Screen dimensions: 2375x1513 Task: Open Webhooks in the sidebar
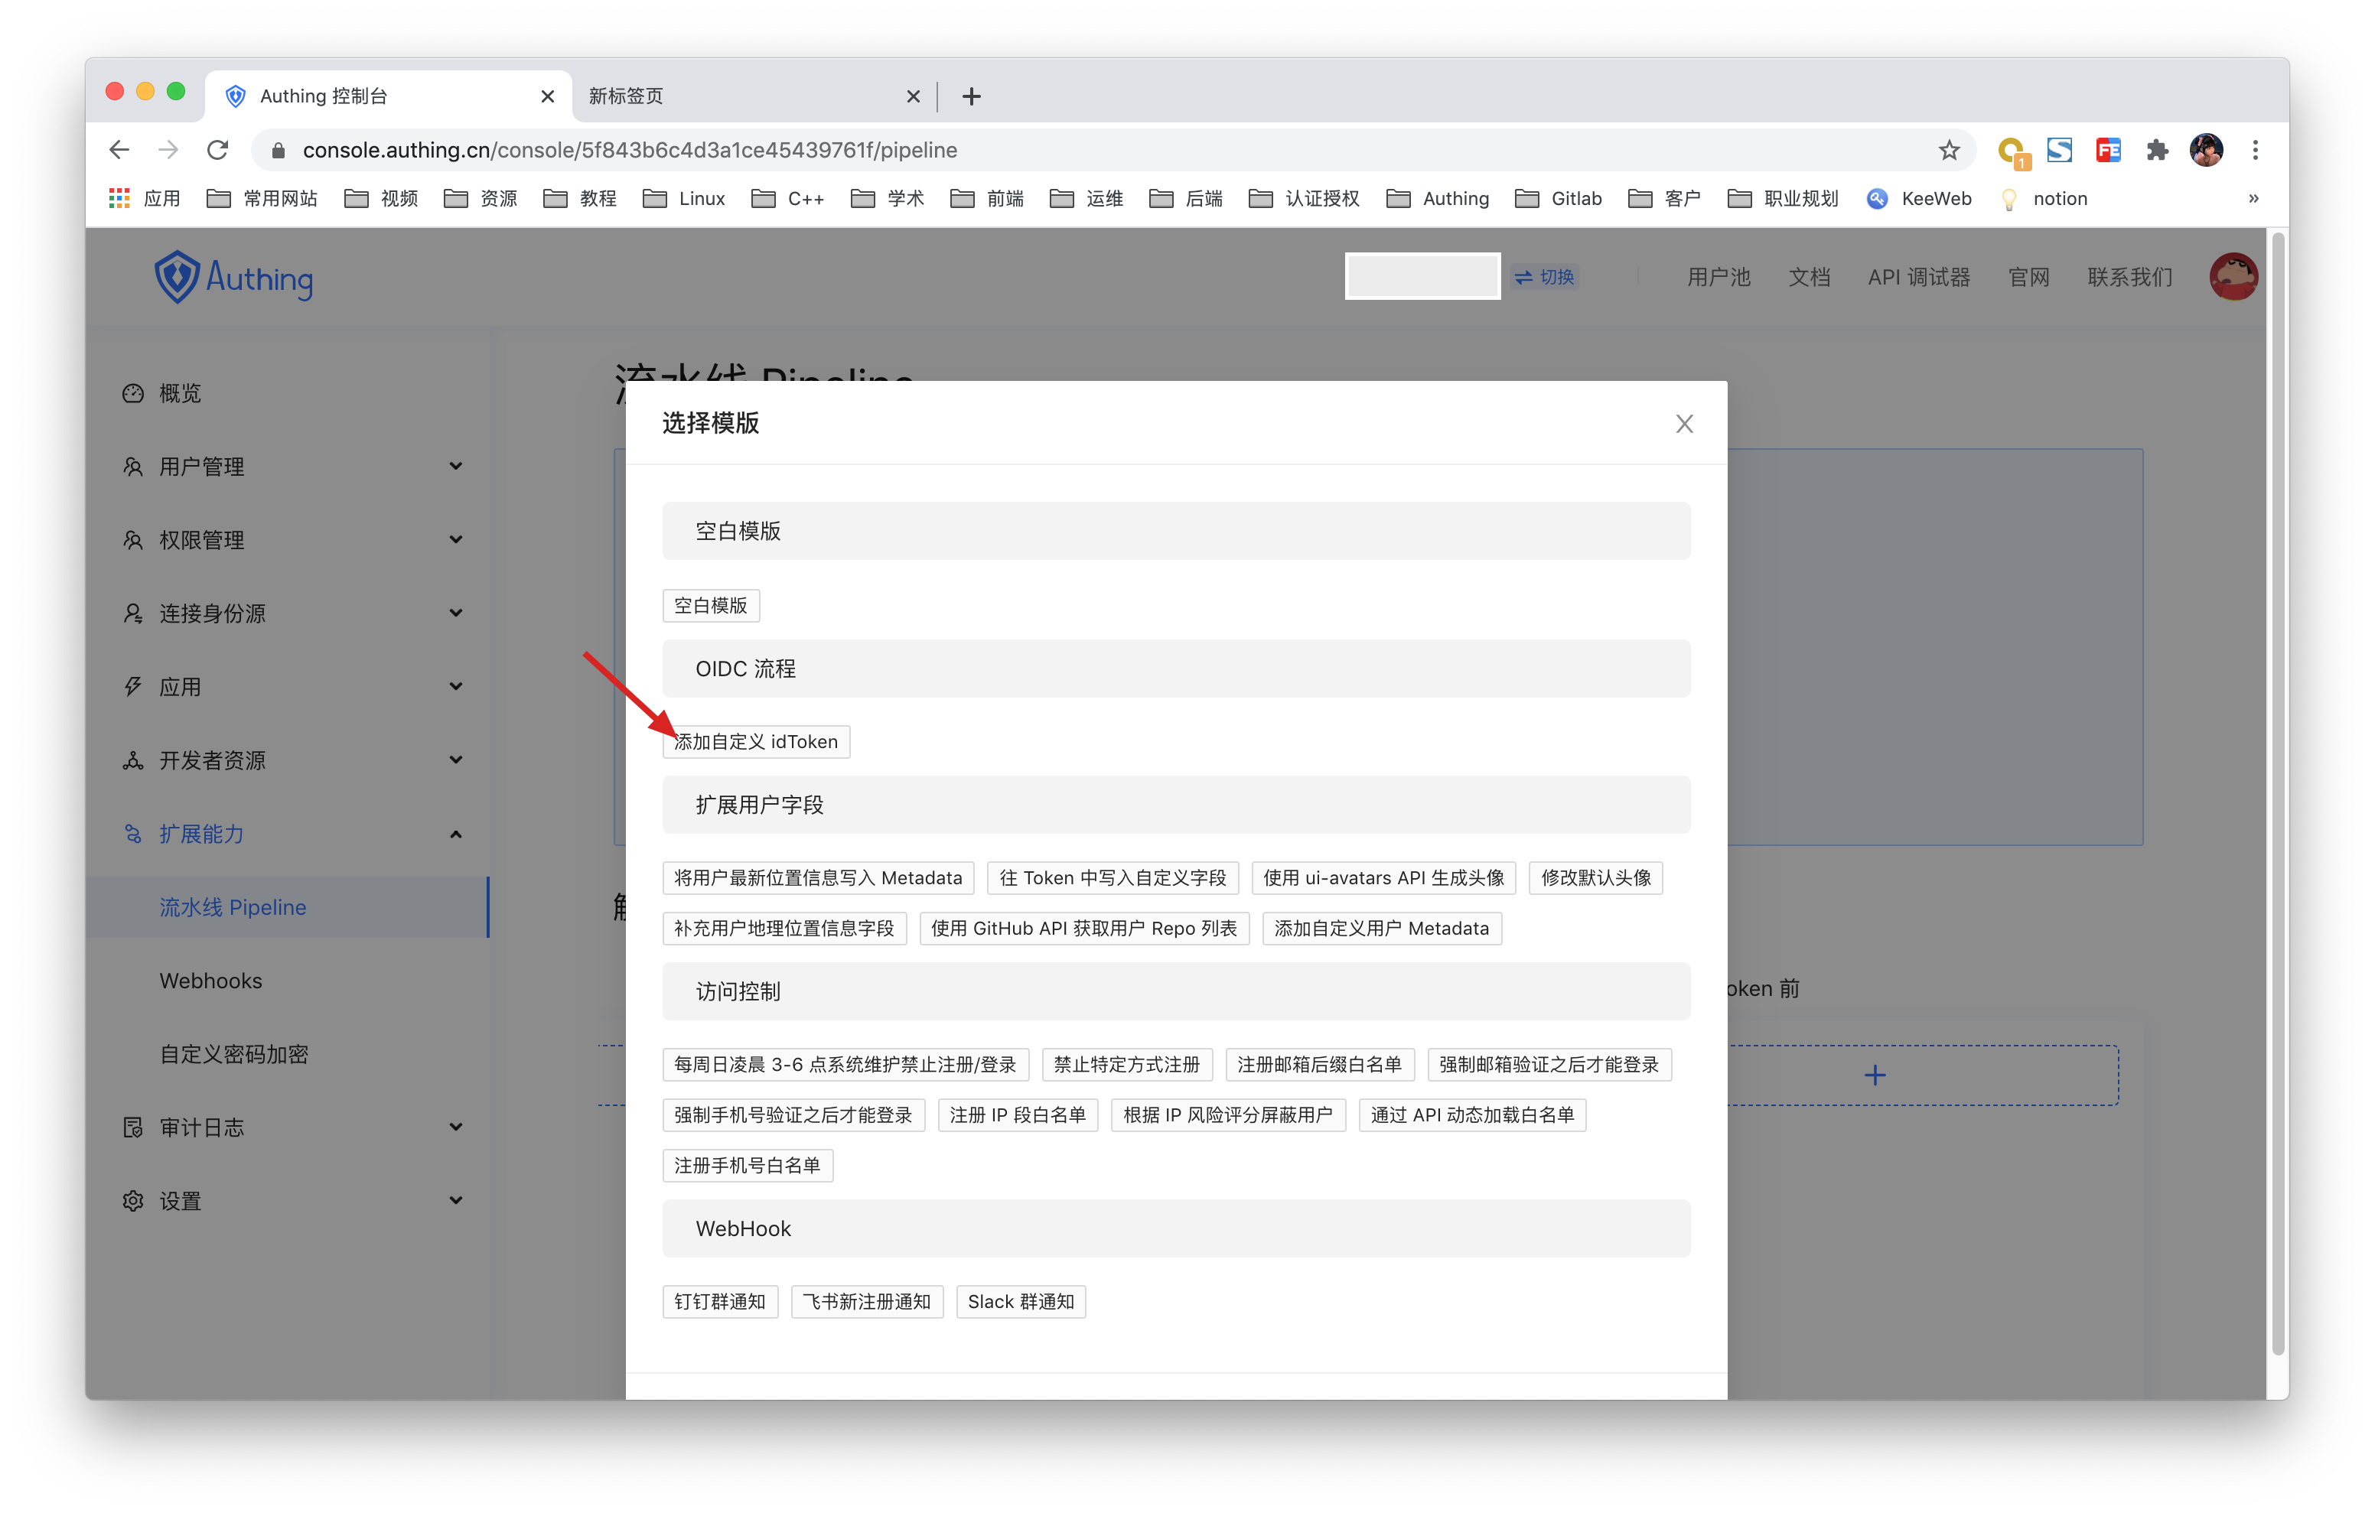(x=211, y=981)
